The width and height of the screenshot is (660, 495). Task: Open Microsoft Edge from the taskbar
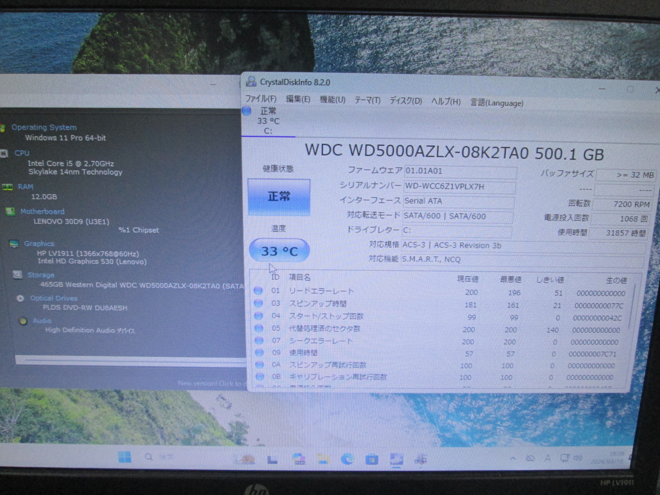(347, 459)
